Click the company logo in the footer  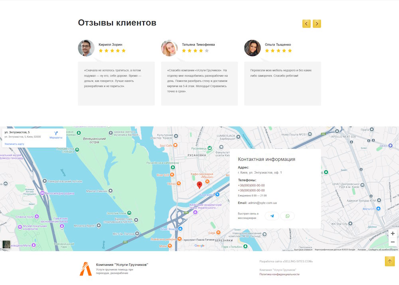click(x=86, y=269)
